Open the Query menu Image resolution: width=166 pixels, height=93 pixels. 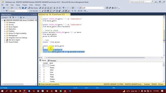click(18, 5)
